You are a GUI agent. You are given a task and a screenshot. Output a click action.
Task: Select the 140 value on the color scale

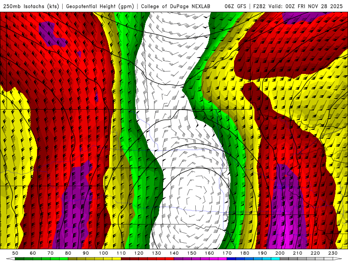point(174,253)
